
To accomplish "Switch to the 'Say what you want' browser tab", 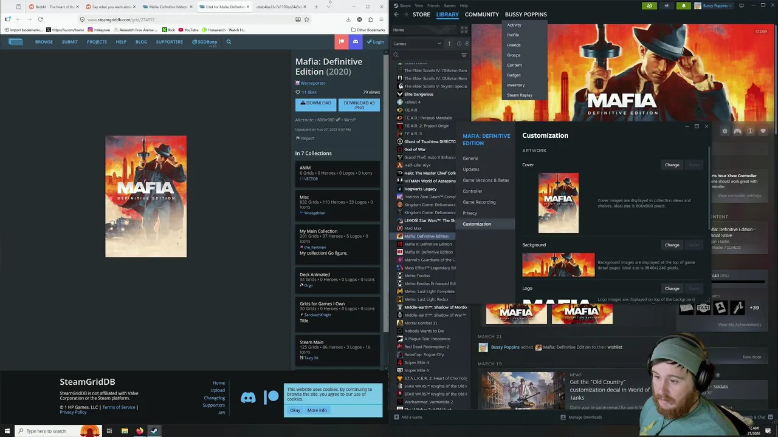I will pyautogui.click(x=111, y=7).
